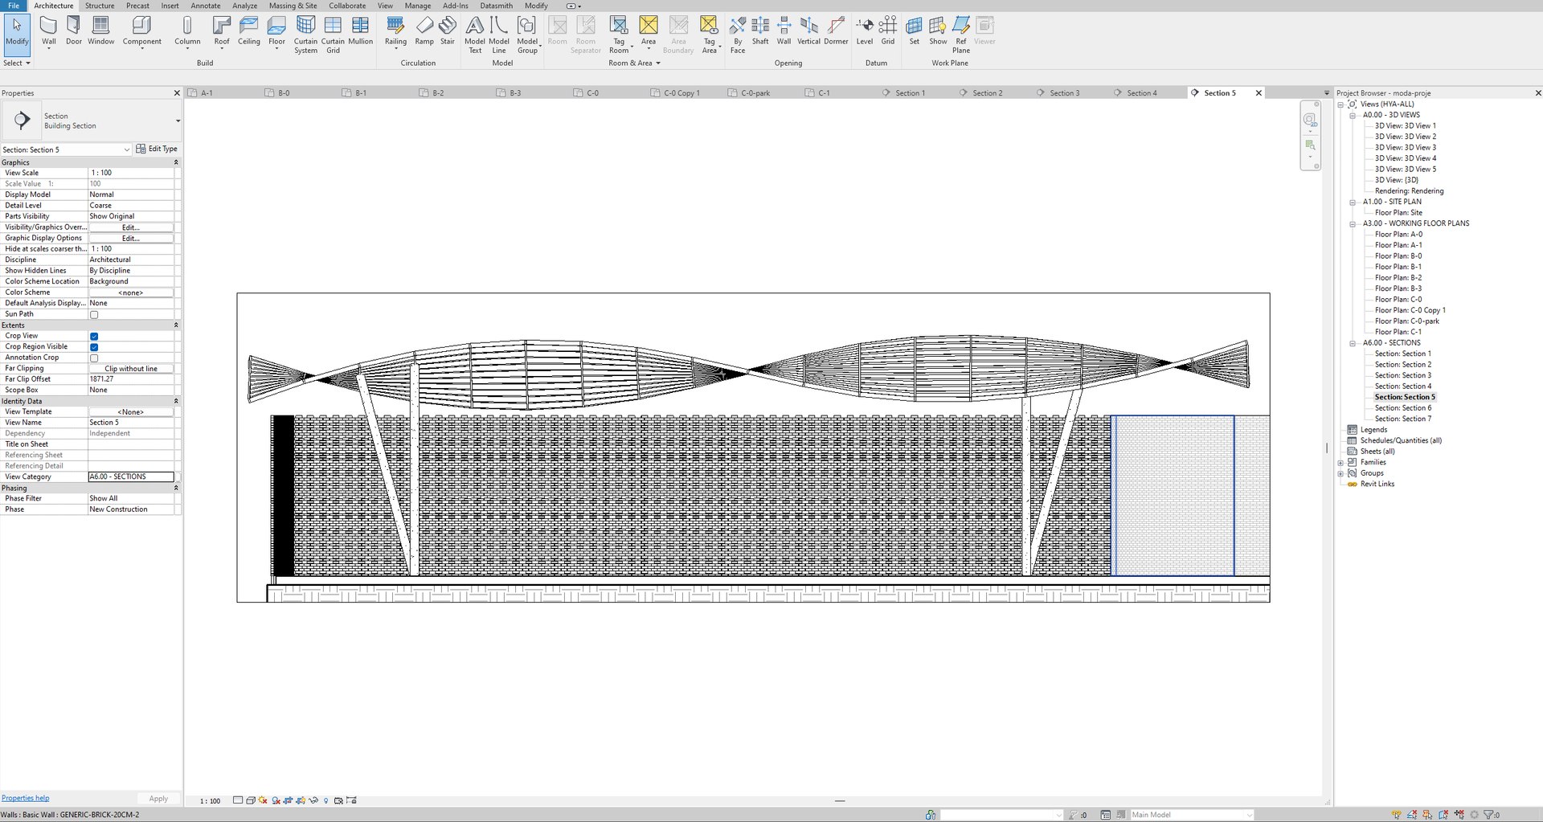Open the Annotate ribbon tab
This screenshot has width=1543, height=822.
[x=206, y=6]
